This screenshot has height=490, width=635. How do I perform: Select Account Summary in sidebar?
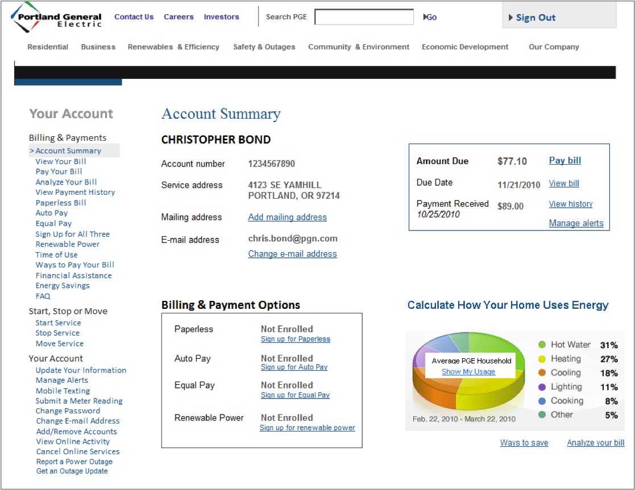coord(68,150)
